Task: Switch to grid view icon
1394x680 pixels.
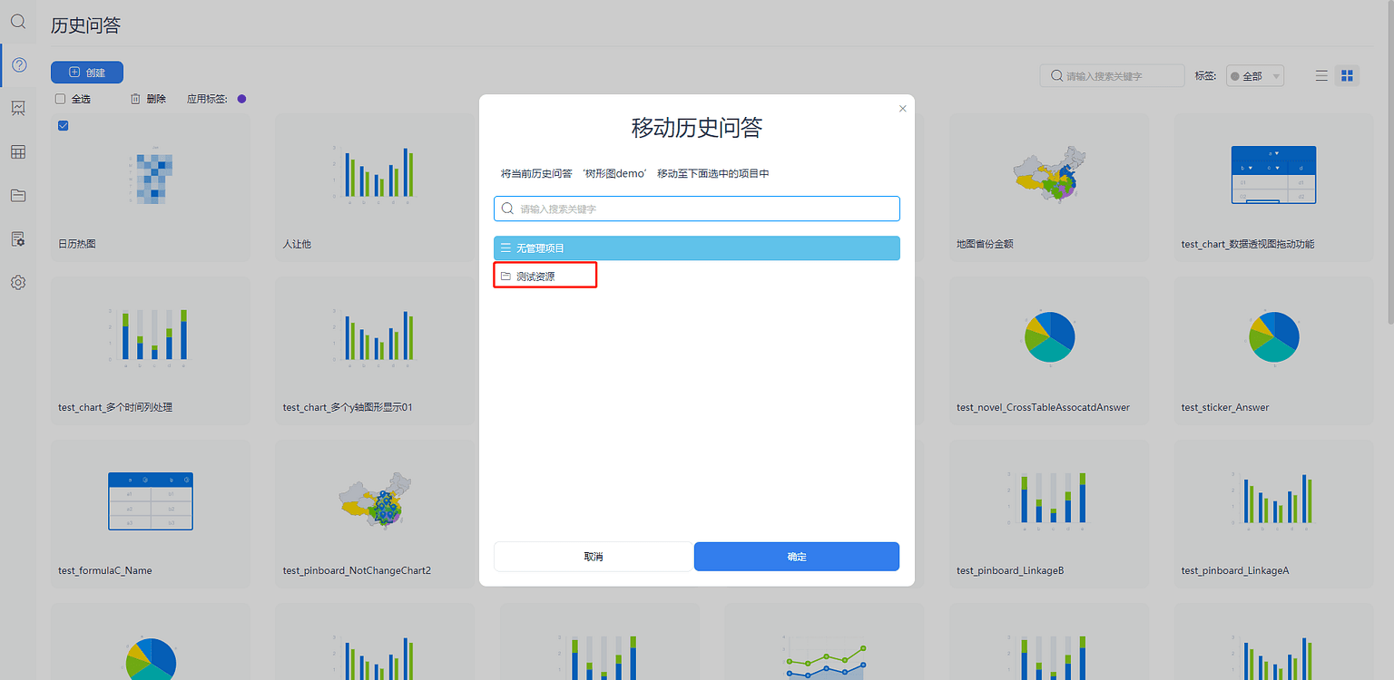Action: (x=1348, y=76)
